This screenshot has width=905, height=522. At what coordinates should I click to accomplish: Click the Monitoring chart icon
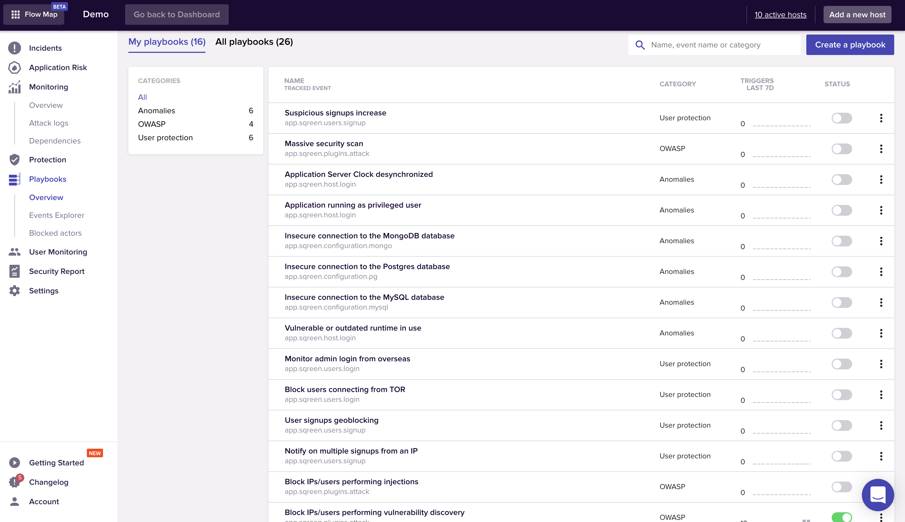click(x=14, y=87)
